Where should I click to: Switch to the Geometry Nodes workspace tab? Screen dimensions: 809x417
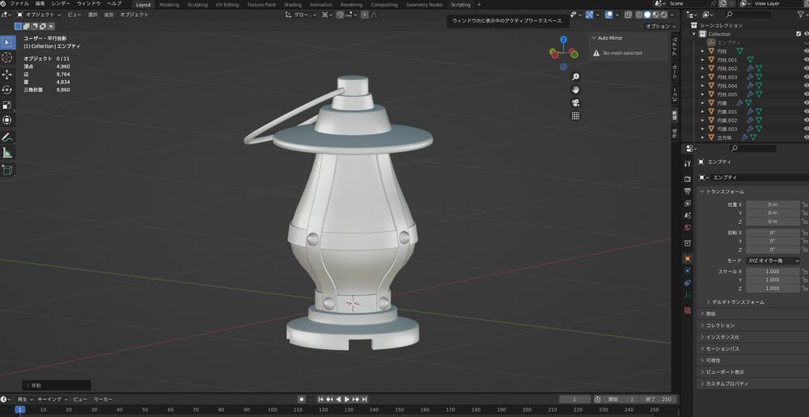pyautogui.click(x=424, y=5)
